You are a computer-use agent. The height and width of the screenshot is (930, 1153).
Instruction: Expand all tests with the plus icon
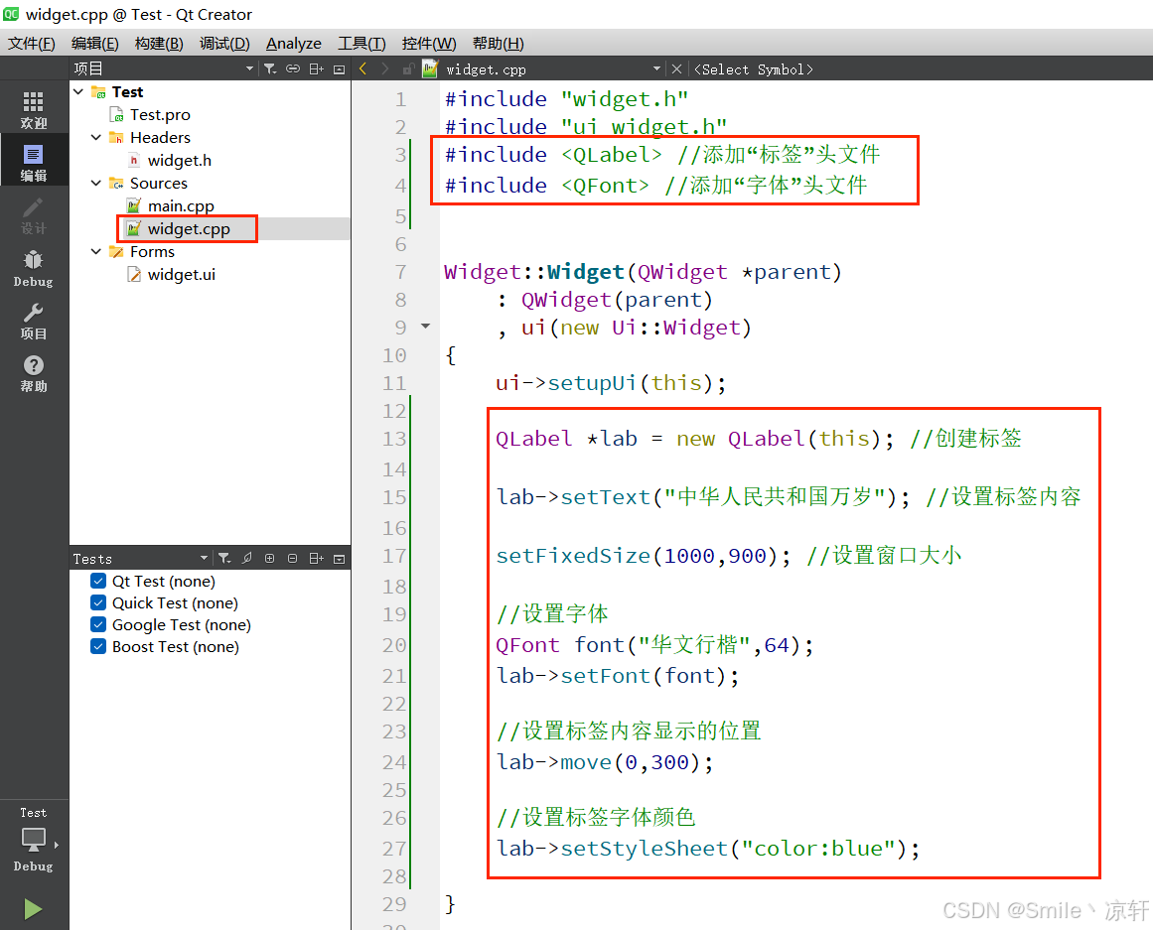[x=270, y=559]
